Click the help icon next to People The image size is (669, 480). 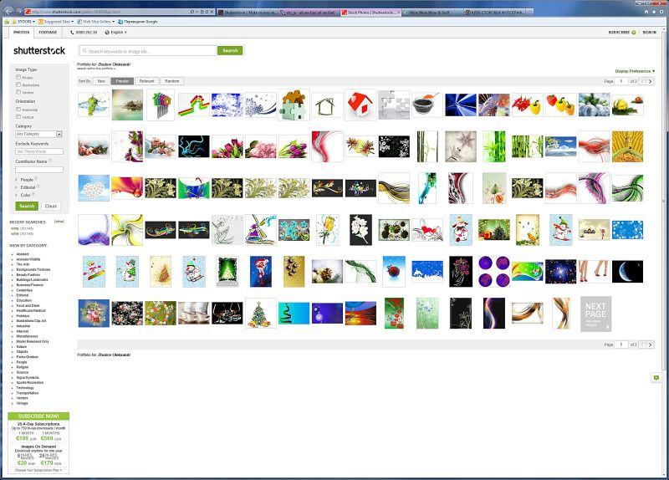pyautogui.click(x=36, y=179)
